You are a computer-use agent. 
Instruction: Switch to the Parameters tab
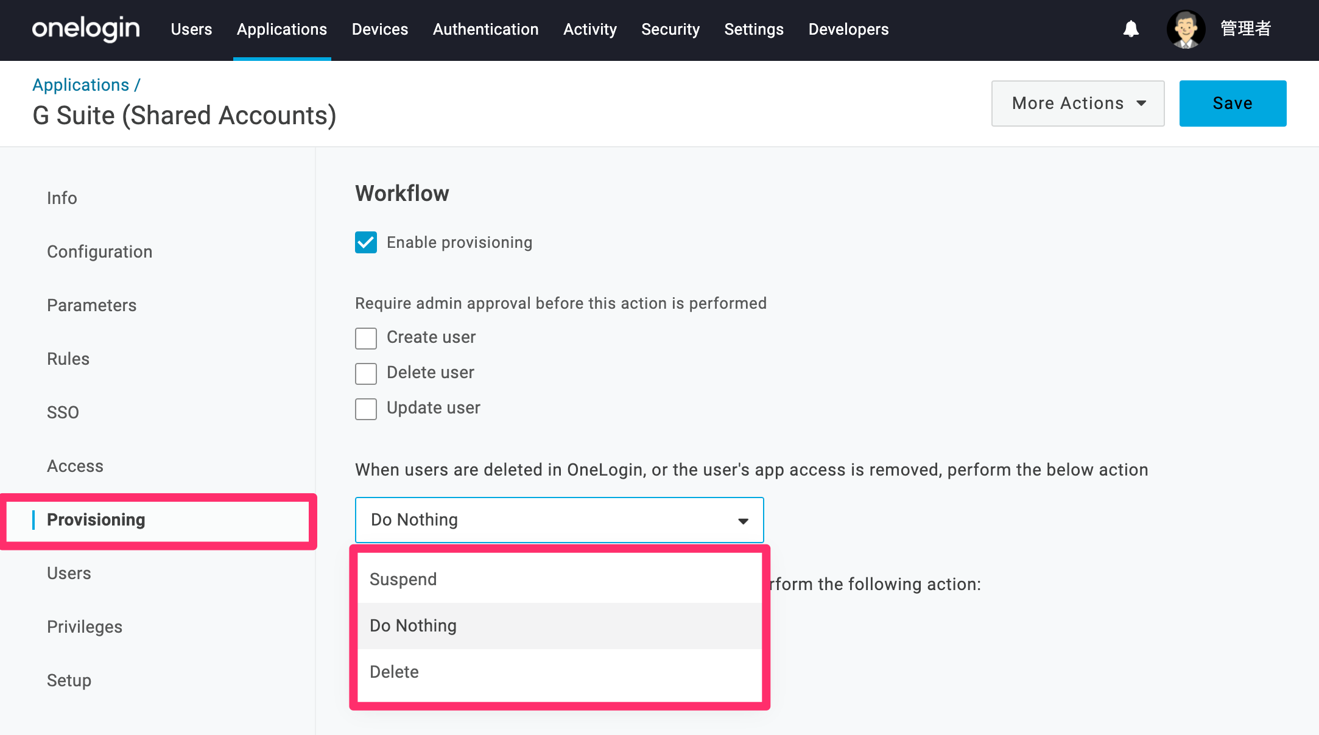tap(92, 305)
